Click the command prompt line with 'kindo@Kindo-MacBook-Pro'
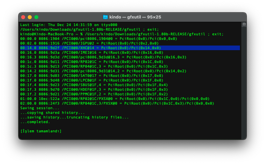The height and width of the screenshot is (164, 265). [122, 34]
